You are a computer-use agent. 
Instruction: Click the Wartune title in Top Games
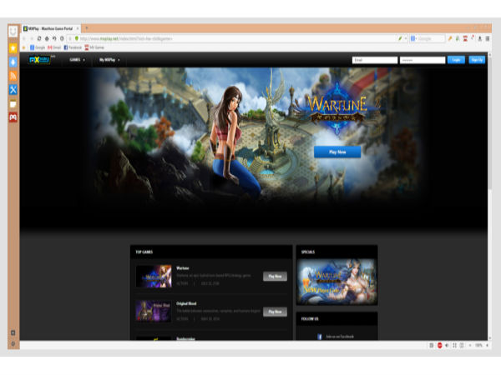(x=183, y=268)
